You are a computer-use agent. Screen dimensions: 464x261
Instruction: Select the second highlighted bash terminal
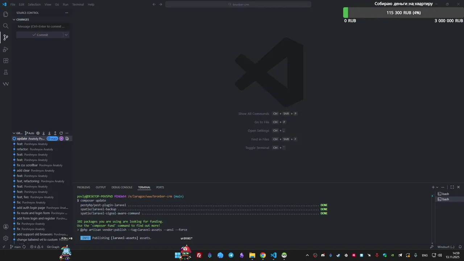point(449,199)
